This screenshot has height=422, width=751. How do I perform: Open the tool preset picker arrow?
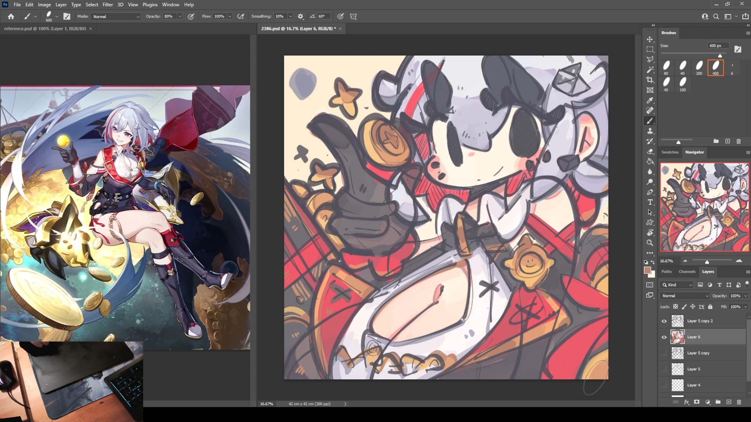[x=35, y=16]
